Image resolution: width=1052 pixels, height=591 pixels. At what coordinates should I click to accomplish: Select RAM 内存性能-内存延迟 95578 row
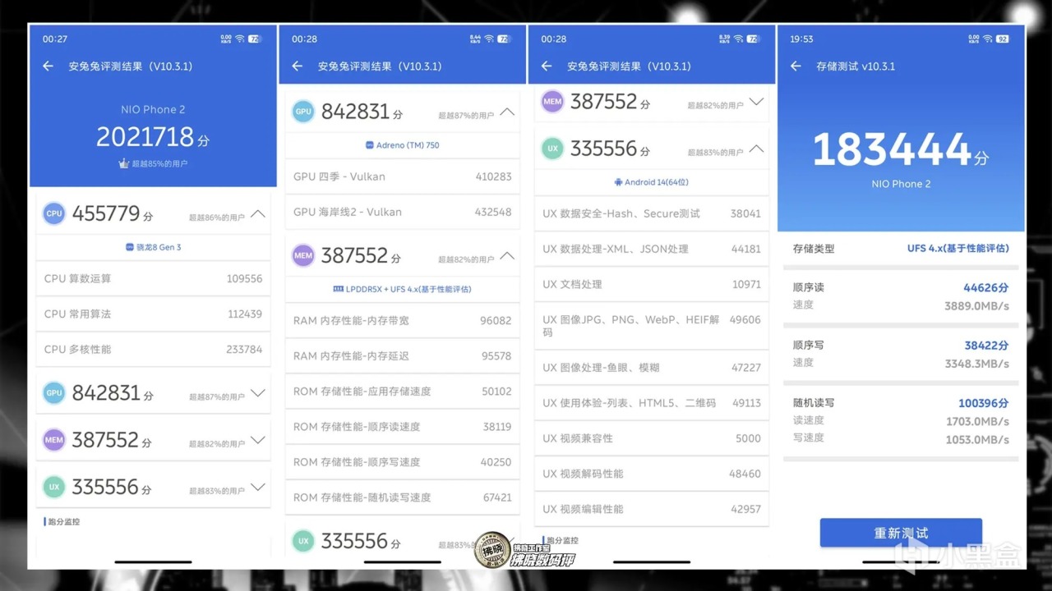[403, 356]
